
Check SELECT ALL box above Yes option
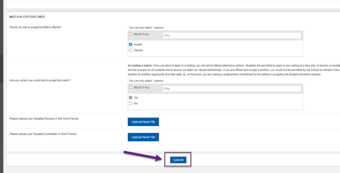[x=130, y=87]
